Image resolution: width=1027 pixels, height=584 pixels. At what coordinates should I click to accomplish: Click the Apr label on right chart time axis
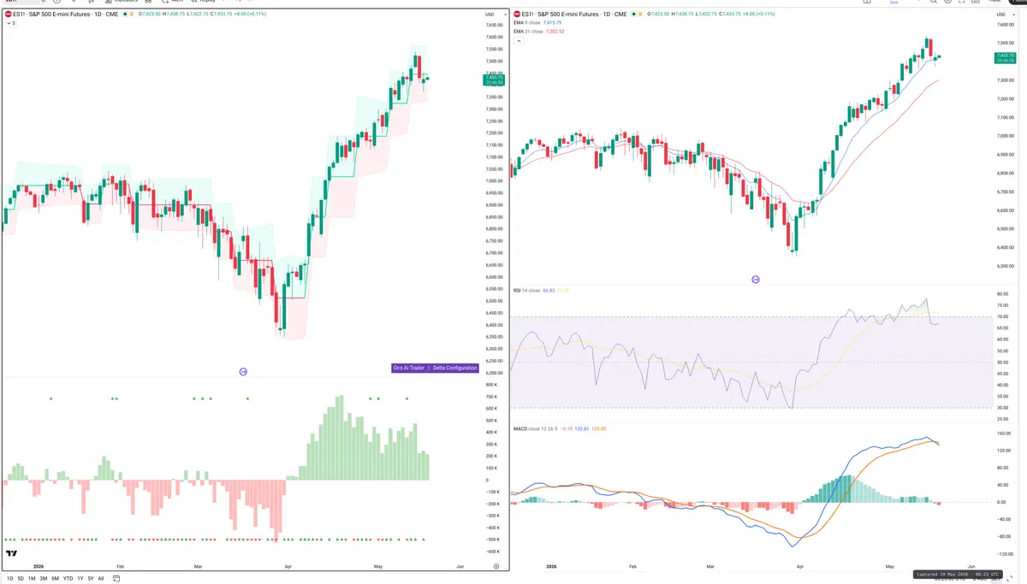799,566
